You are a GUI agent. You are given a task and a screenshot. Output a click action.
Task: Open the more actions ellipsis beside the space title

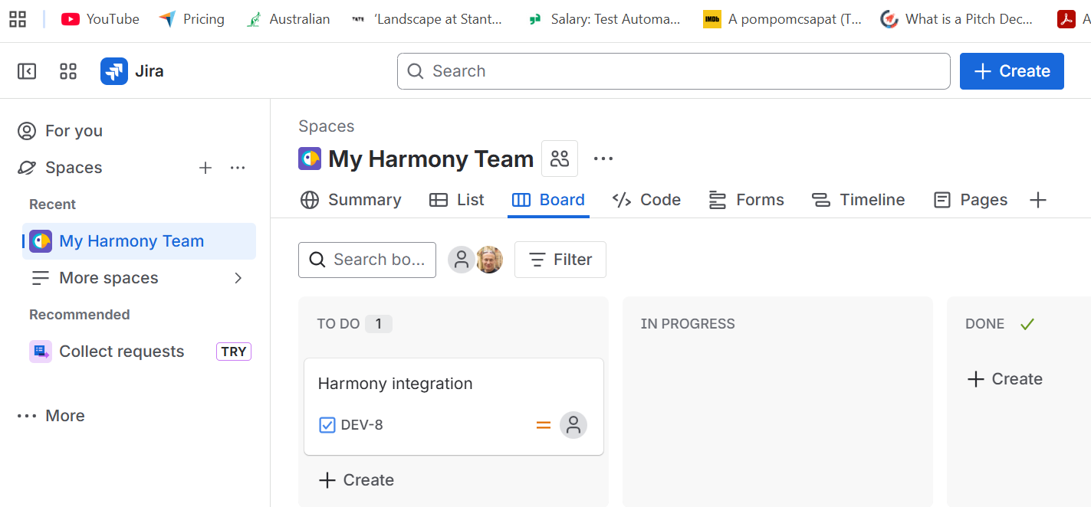[603, 159]
